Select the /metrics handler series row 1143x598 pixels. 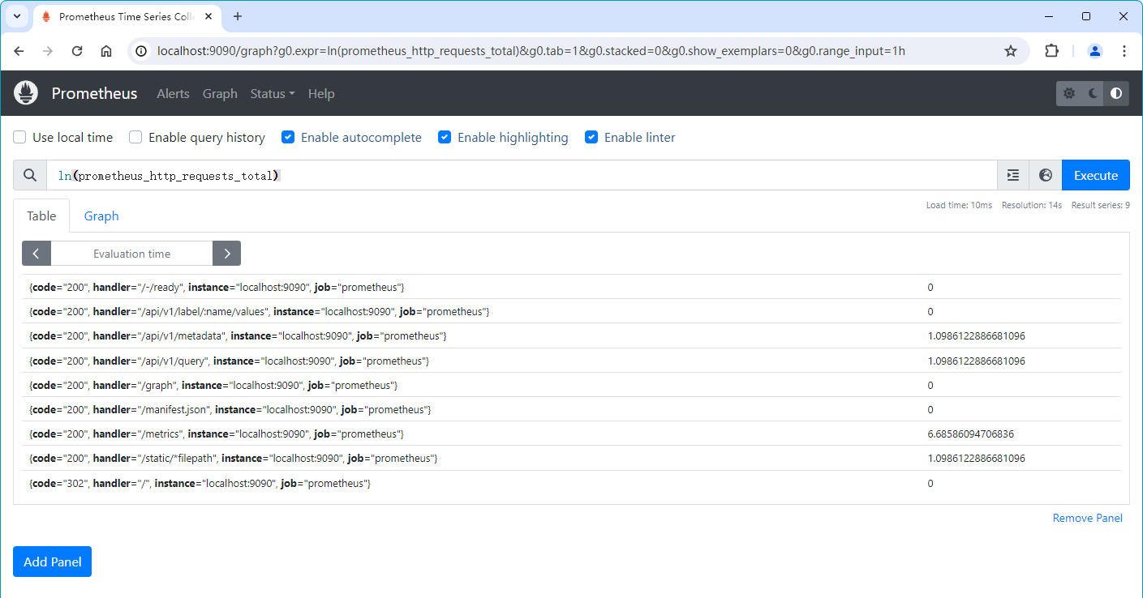(x=571, y=434)
